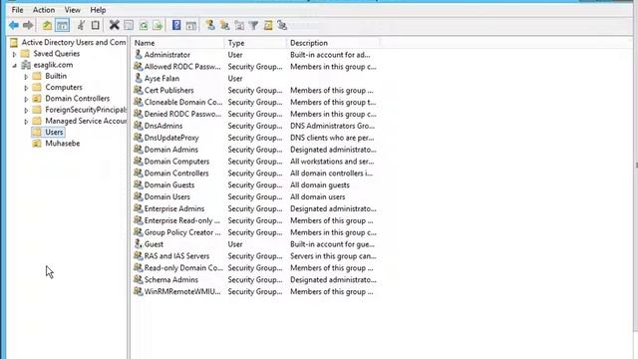Expand Managed Service Accounts node

pyautogui.click(x=26, y=122)
